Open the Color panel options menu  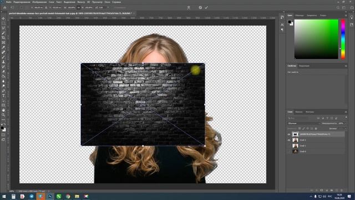coord(346,16)
